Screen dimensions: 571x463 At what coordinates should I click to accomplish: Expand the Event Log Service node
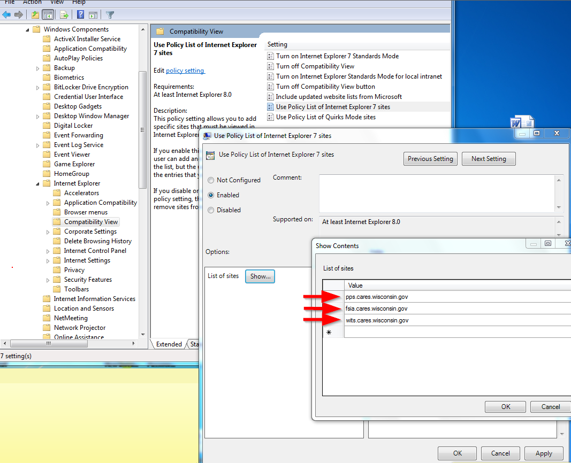pos(37,145)
